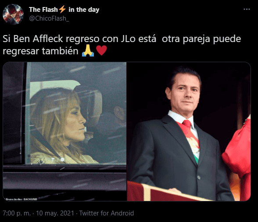Click the BACKGRID photo credit caption

[x=21, y=199]
